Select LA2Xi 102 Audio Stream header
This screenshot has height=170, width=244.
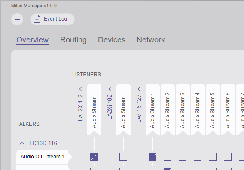pyautogui.click(x=123, y=109)
